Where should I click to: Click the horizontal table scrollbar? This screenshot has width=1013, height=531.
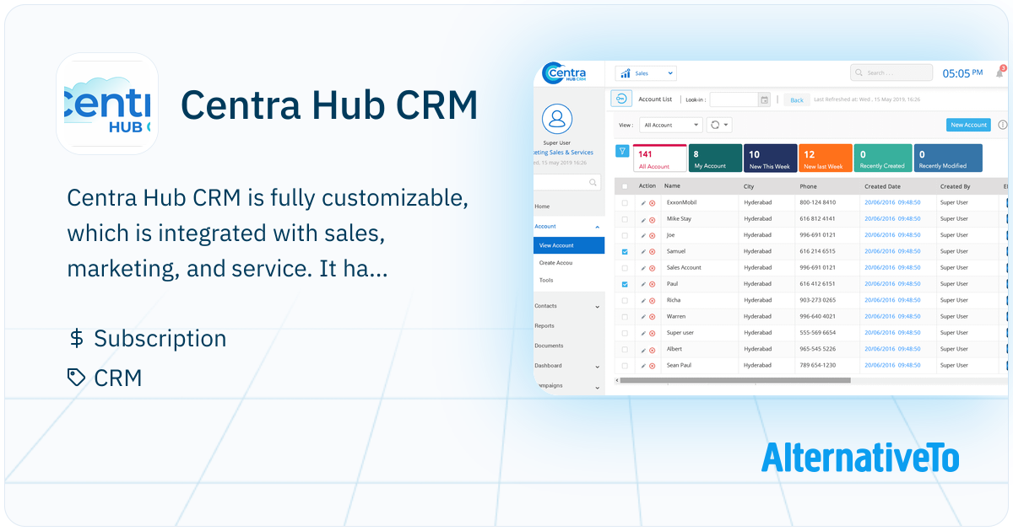735,380
